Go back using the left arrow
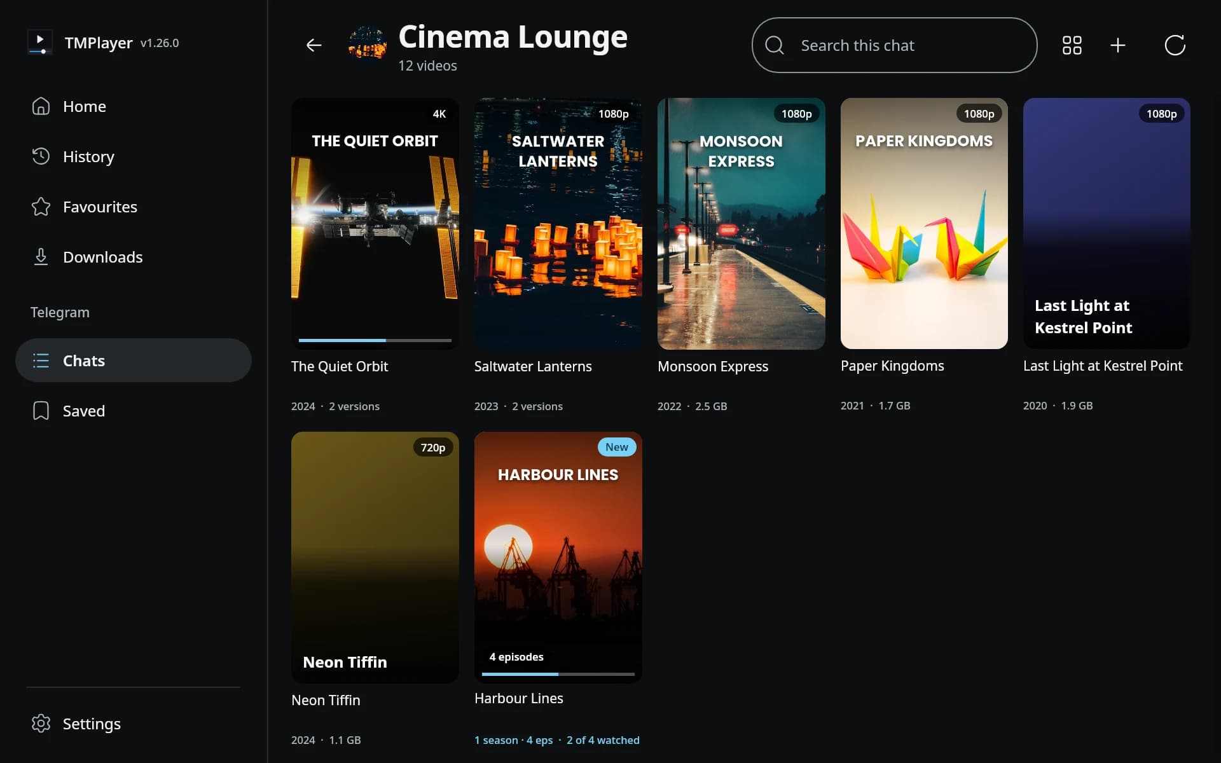The height and width of the screenshot is (763, 1221). pyautogui.click(x=314, y=45)
